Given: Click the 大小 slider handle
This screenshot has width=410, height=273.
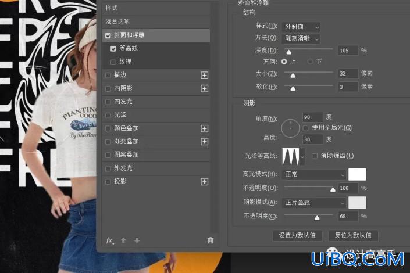Looking at the screenshot, I should (293, 76).
